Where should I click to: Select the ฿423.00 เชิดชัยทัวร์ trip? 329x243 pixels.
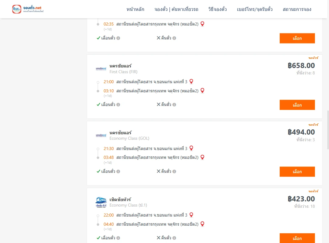coord(297,238)
